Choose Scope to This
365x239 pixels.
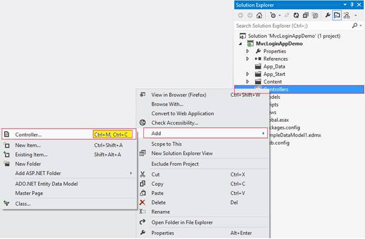tap(202, 144)
